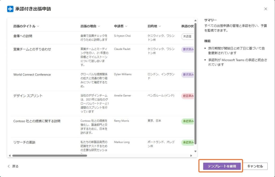The height and width of the screenshot is (177, 275).
Task: Click the 旅行期間 auto-update feature bullet
Action: pos(236,50)
